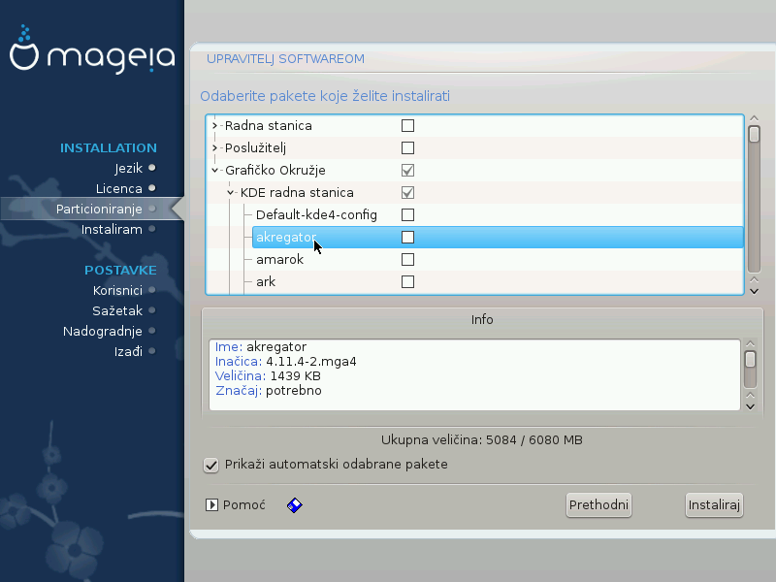Tick the Radna stanica checkbox
This screenshot has height=582, width=776.
tap(407, 126)
